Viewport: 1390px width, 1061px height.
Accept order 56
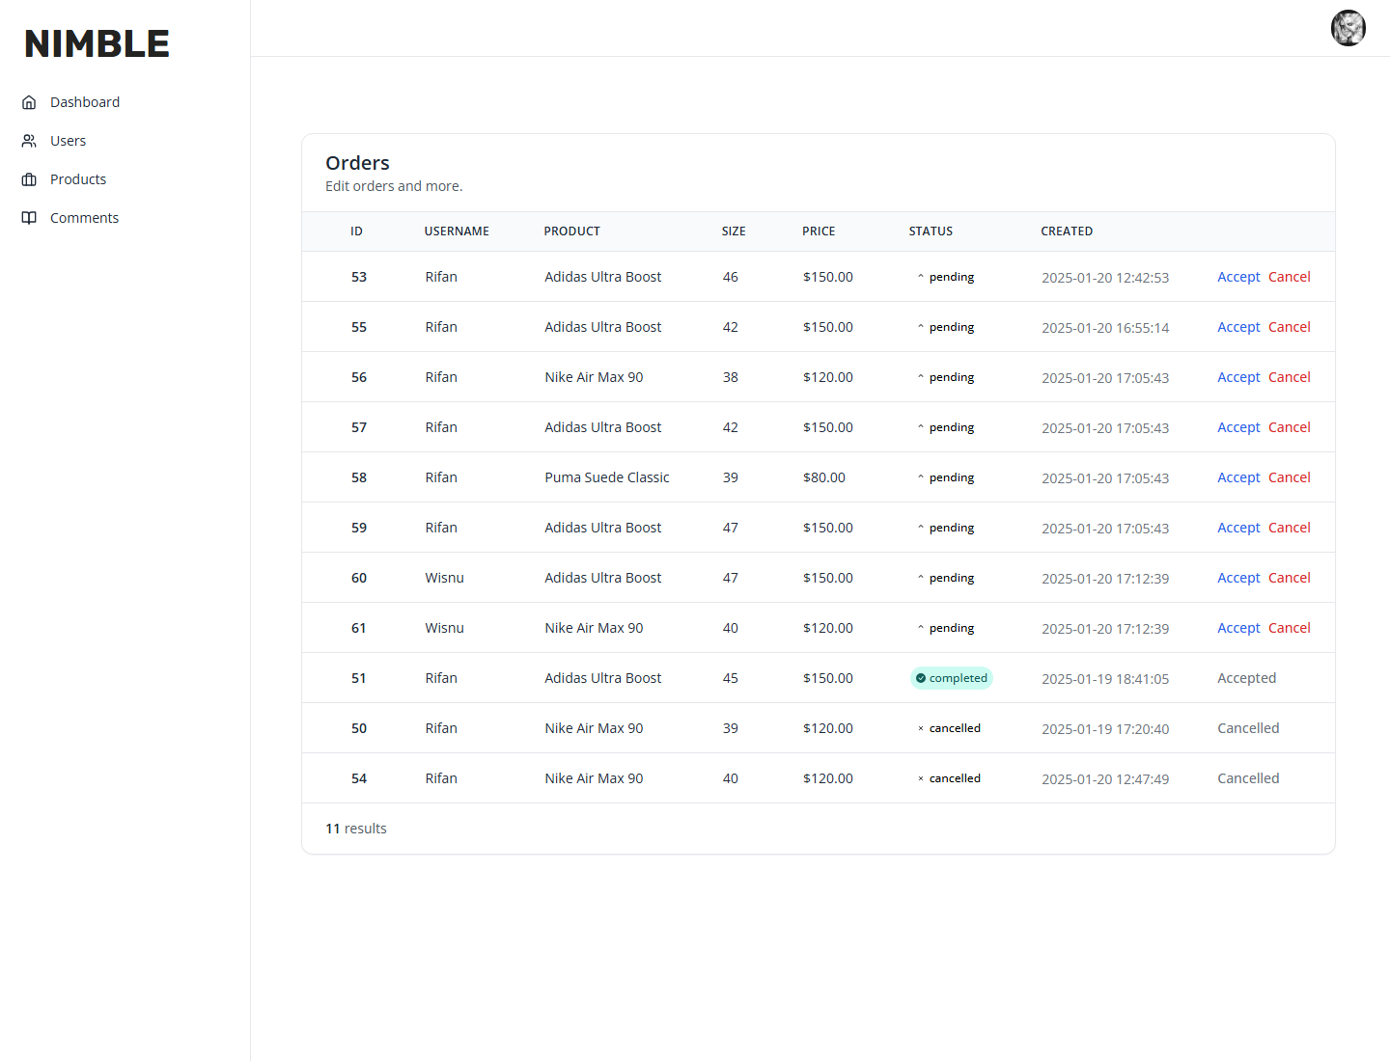(1238, 377)
